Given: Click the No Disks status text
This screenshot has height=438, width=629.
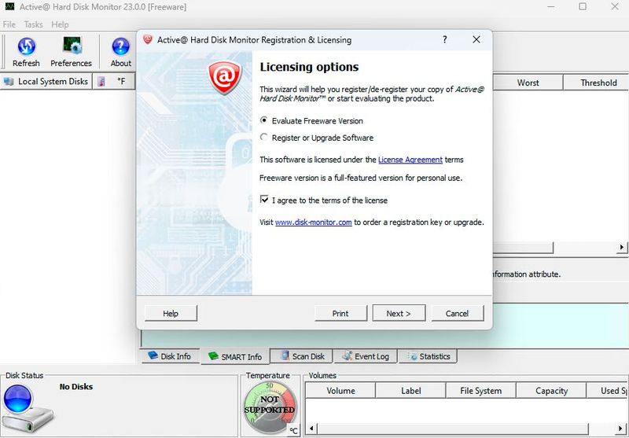Looking at the screenshot, I should click(x=75, y=387).
